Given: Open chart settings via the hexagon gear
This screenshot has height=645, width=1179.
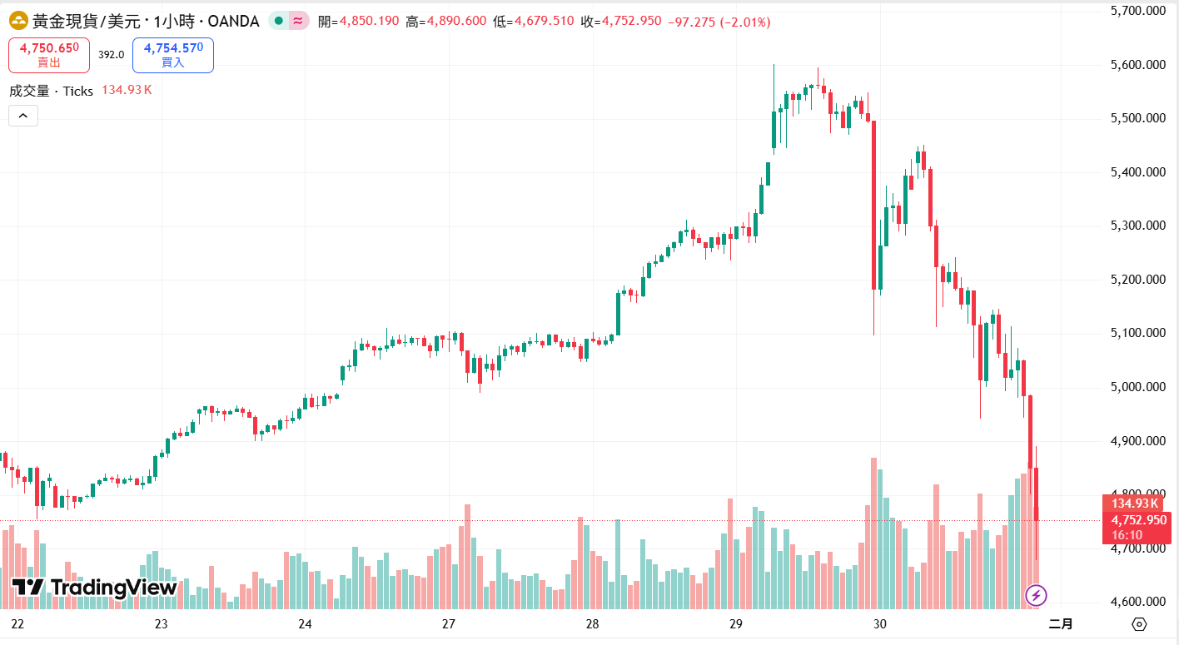Looking at the screenshot, I should (x=1139, y=624).
